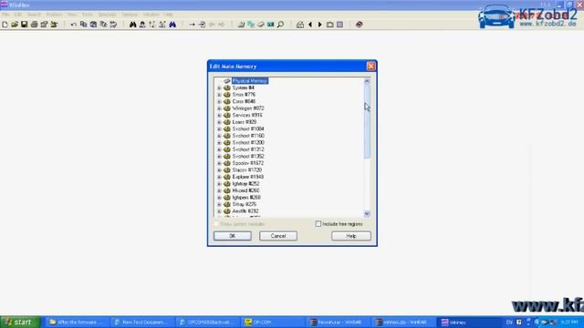
Task: Click the Go To Offset arrow icon
Action: pos(193,25)
